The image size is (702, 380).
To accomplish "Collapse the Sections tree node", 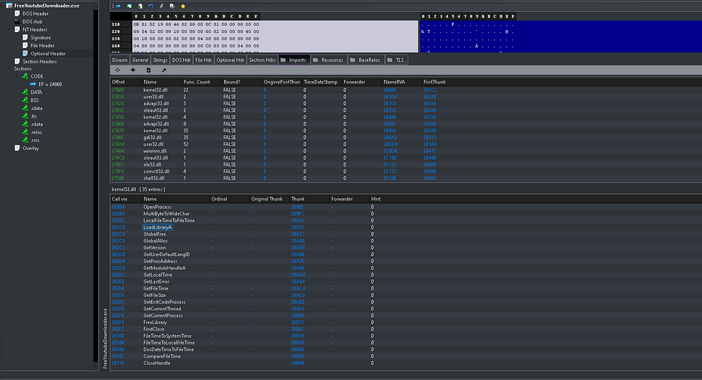I will tap(9, 69).
